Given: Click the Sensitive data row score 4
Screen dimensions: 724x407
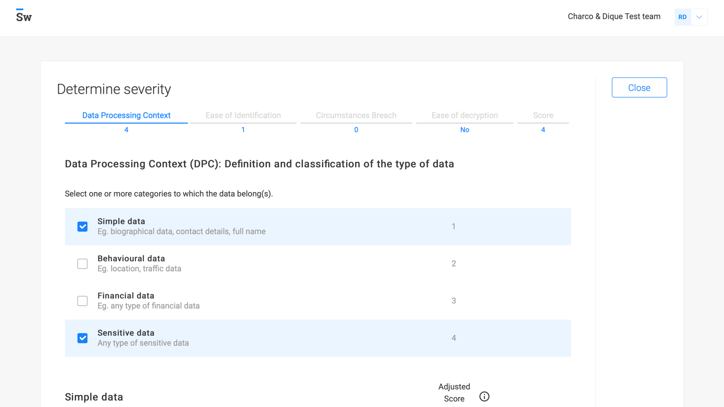Looking at the screenshot, I should 454,338.
